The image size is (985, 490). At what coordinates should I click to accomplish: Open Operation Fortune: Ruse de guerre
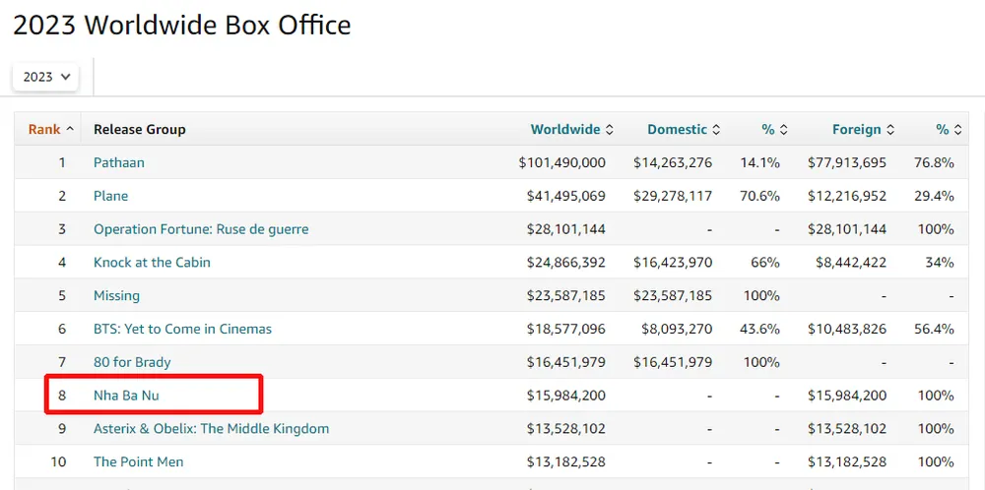click(x=201, y=229)
